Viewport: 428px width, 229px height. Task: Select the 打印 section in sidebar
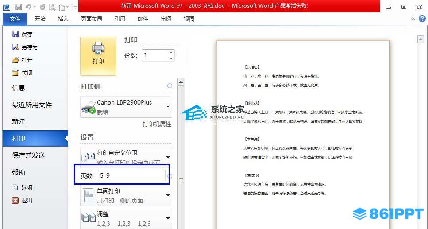(35, 139)
